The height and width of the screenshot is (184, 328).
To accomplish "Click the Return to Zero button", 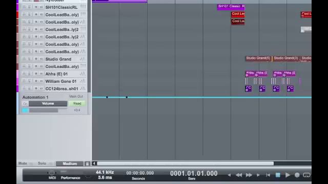I will [268, 175].
